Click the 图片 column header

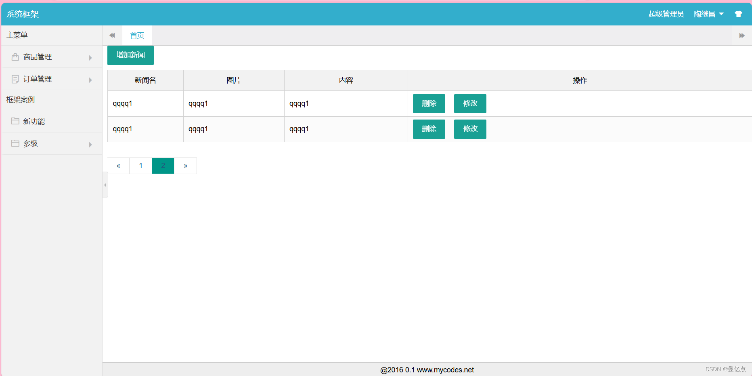pyautogui.click(x=234, y=80)
